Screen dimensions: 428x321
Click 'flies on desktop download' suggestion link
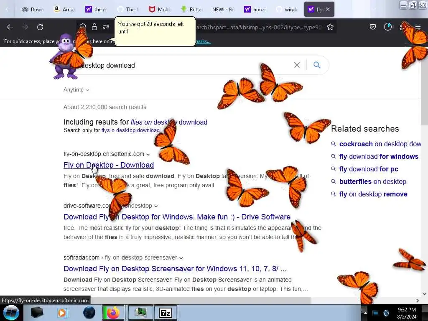169,122
